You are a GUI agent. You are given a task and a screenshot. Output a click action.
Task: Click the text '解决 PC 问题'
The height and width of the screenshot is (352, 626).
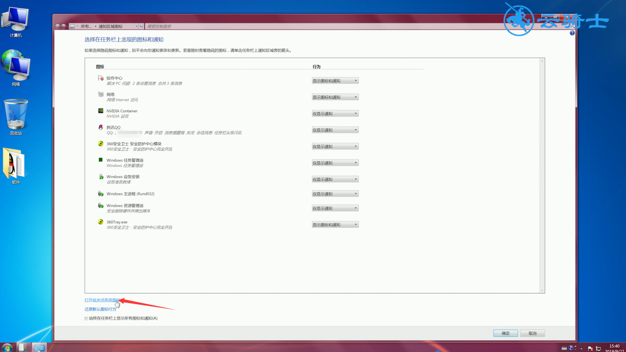point(118,84)
